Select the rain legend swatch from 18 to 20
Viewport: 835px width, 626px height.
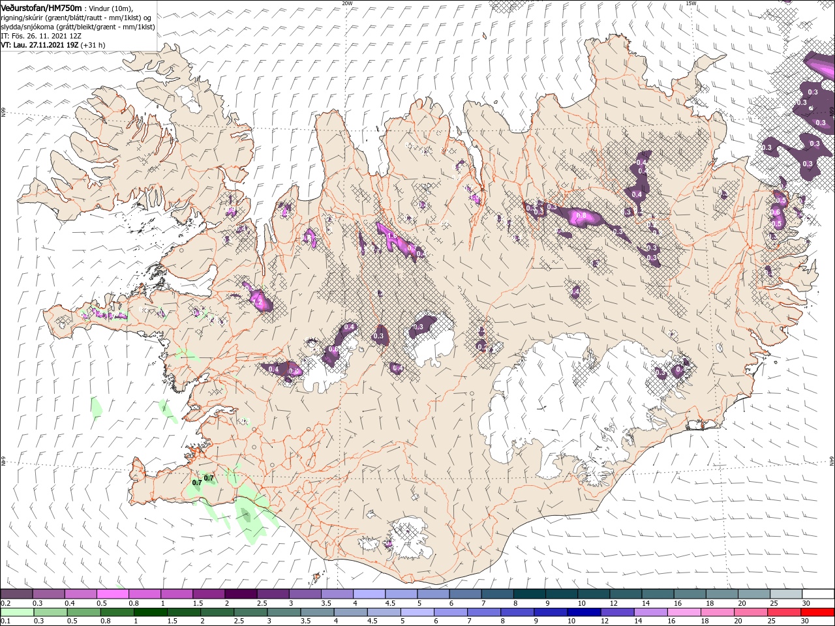point(718,612)
